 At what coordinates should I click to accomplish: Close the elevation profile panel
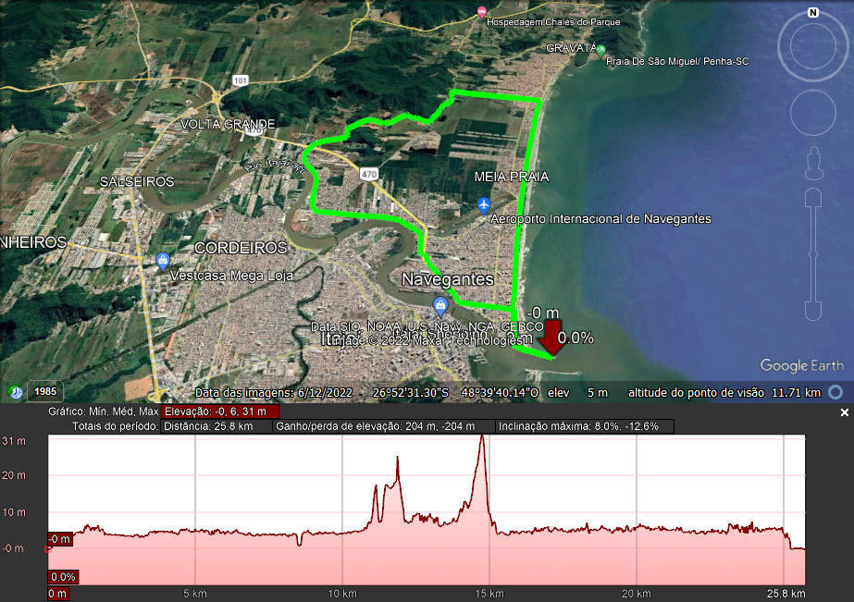click(844, 412)
